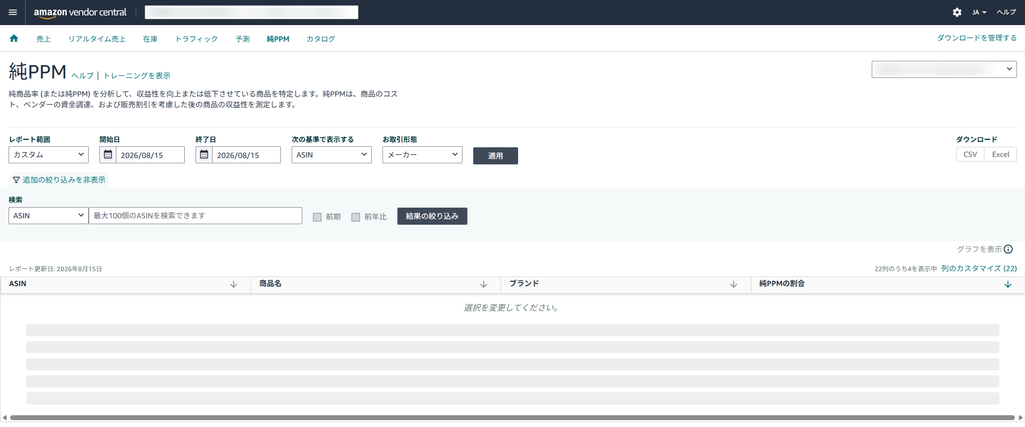Open the hamburger navigation menu
Screen dimensions: 1025x427
[x=13, y=12]
